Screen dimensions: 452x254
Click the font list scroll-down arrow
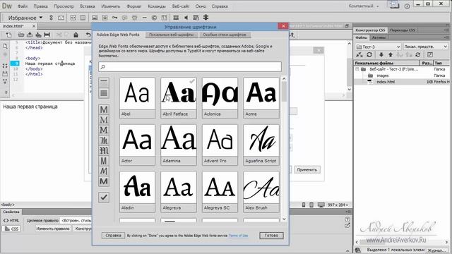point(284,219)
